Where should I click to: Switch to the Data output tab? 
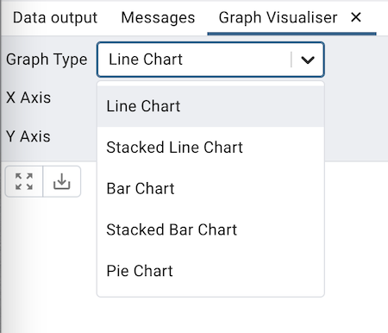click(55, 18)
